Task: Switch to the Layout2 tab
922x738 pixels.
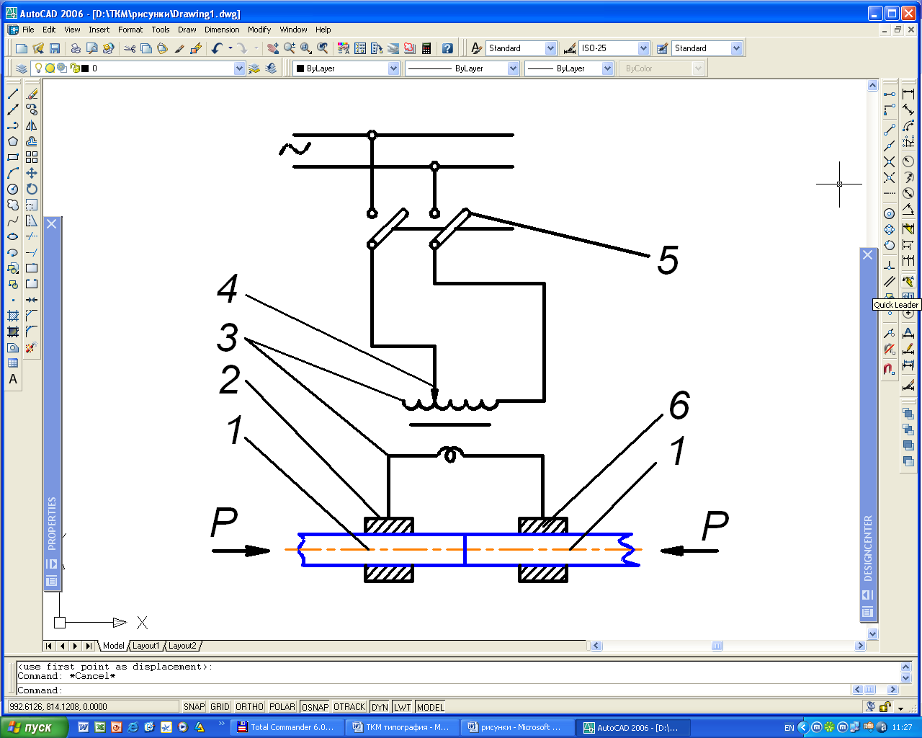Action: point(182,646)
